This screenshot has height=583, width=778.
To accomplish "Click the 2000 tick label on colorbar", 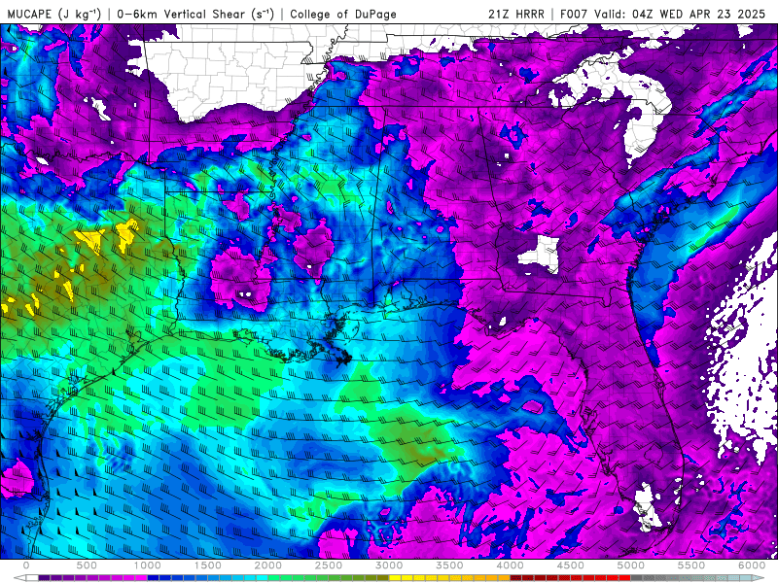I will point(268,566).
